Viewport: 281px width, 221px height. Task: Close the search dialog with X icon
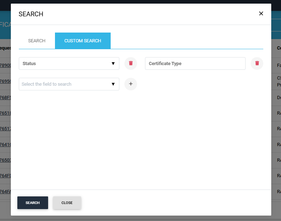click(x=261, y=14)
